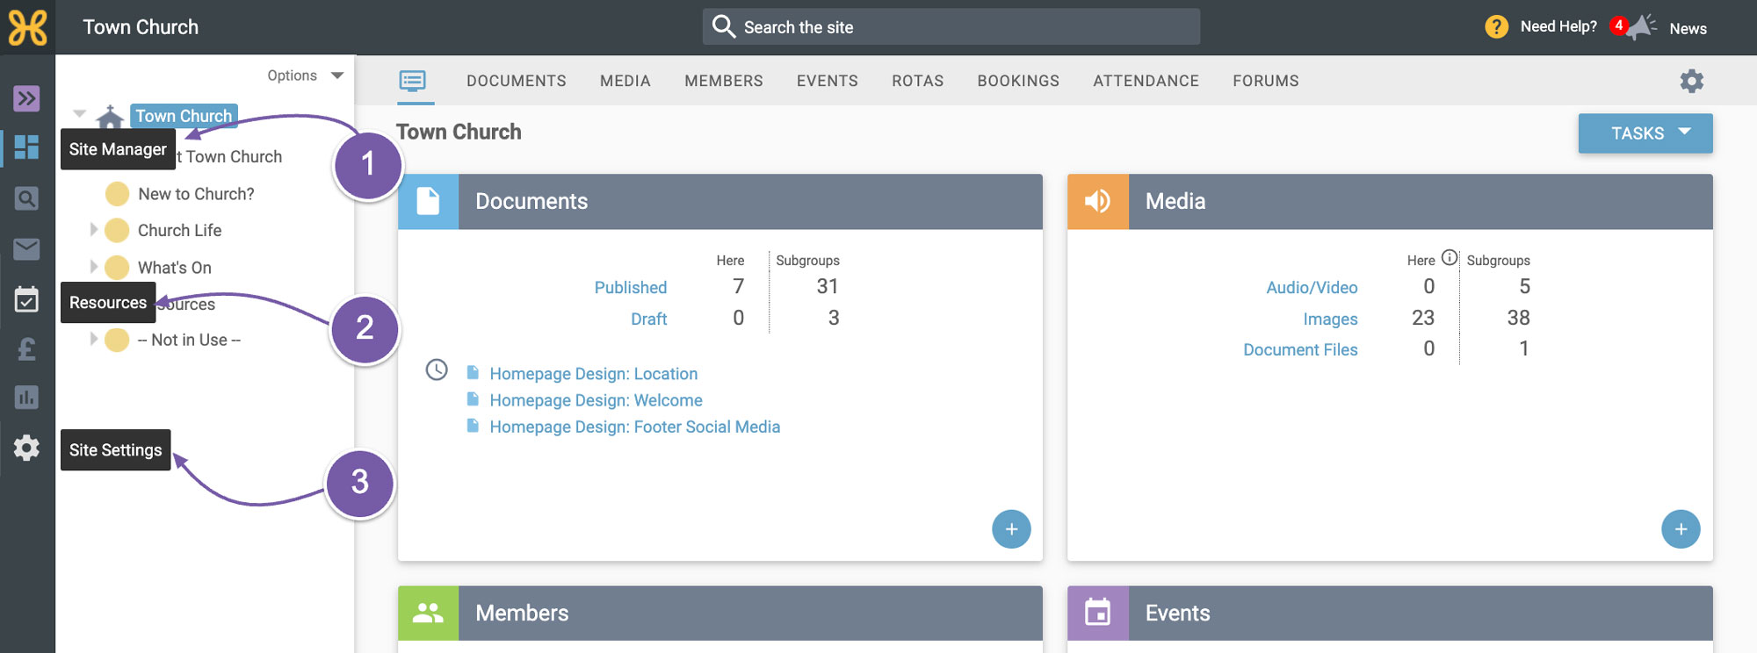Open the Options dropdown in group tree
1757x653 pixels.
[305, 75]
